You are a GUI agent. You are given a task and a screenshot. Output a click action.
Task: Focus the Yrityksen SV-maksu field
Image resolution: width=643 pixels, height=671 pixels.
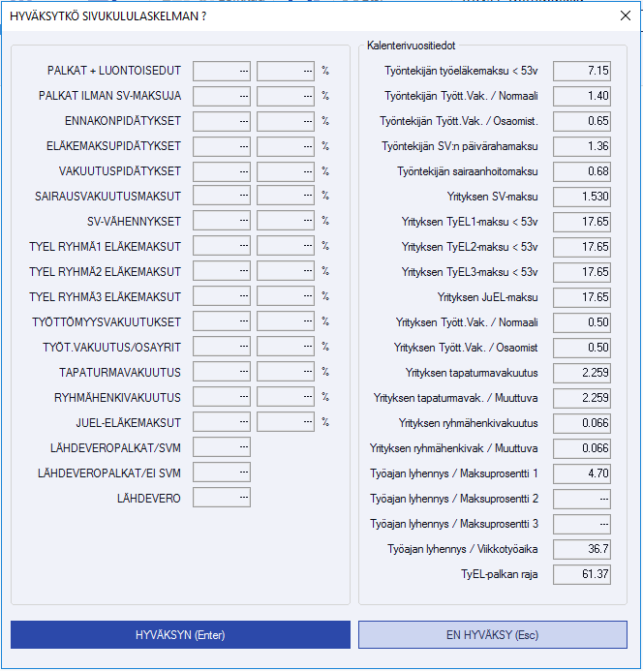(582, 197)
